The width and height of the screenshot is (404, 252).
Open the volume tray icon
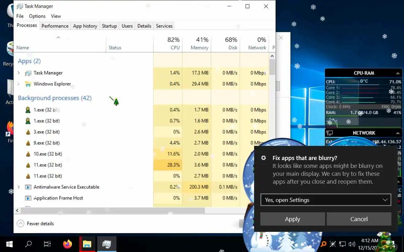[352, 244]
